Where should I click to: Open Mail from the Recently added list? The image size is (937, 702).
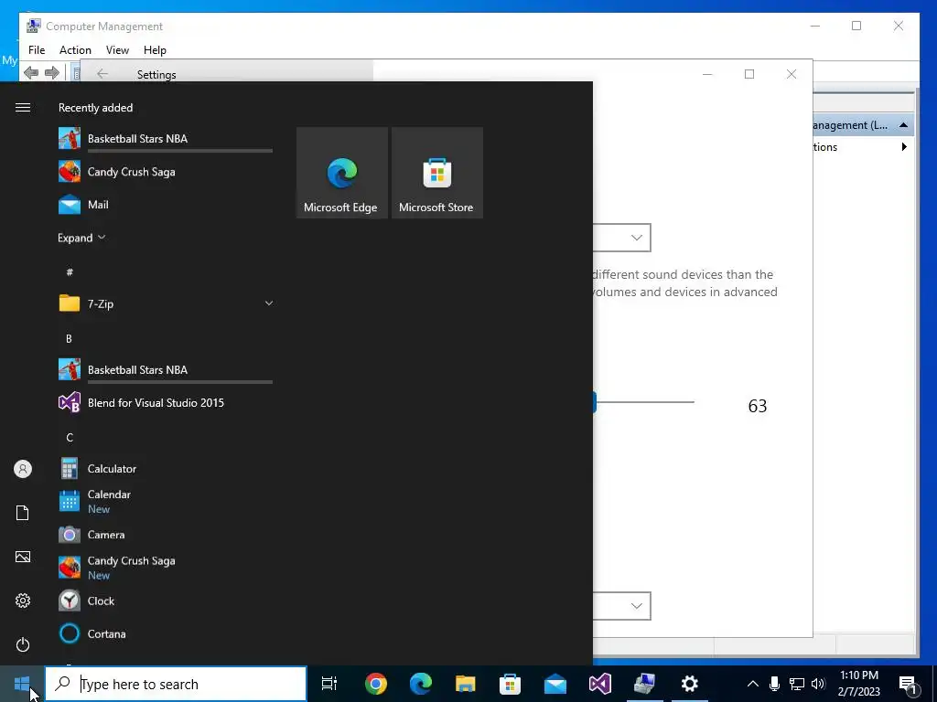point(166,205)
